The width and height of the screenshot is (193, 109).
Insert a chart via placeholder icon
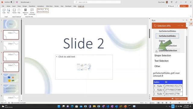coord(82,65)
